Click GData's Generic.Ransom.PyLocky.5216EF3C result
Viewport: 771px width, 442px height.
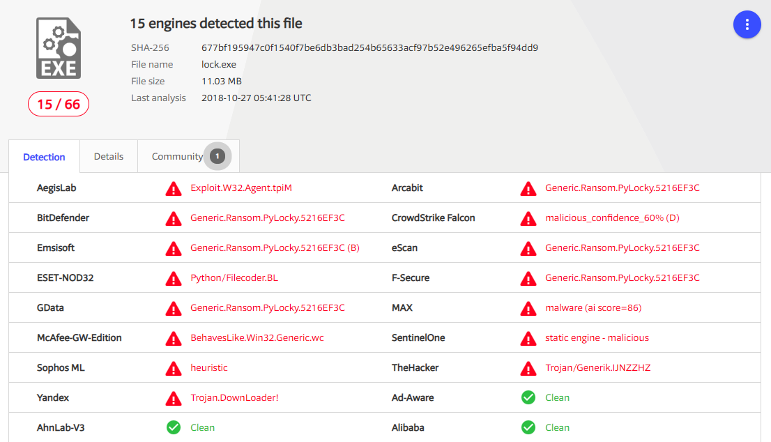268,307
